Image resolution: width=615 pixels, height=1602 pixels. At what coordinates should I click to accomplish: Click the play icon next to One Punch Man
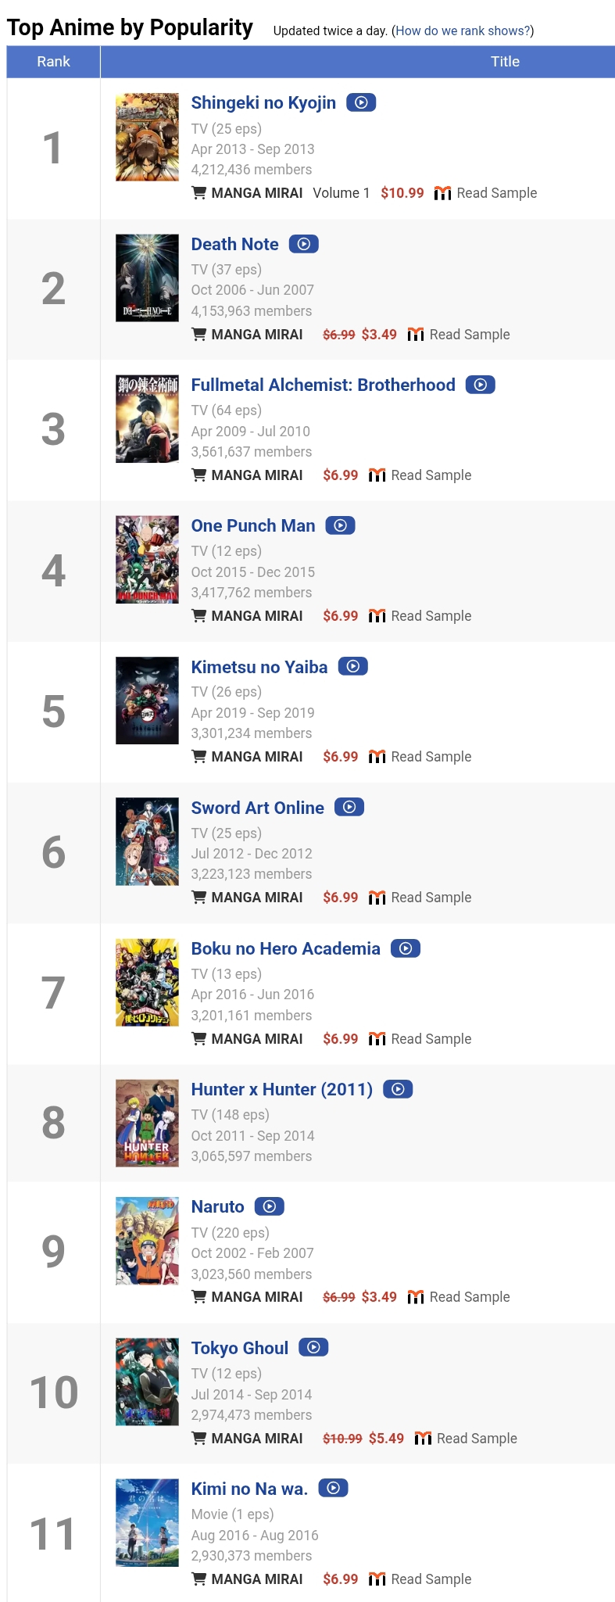pyautogui.click(x=340, y=525)
